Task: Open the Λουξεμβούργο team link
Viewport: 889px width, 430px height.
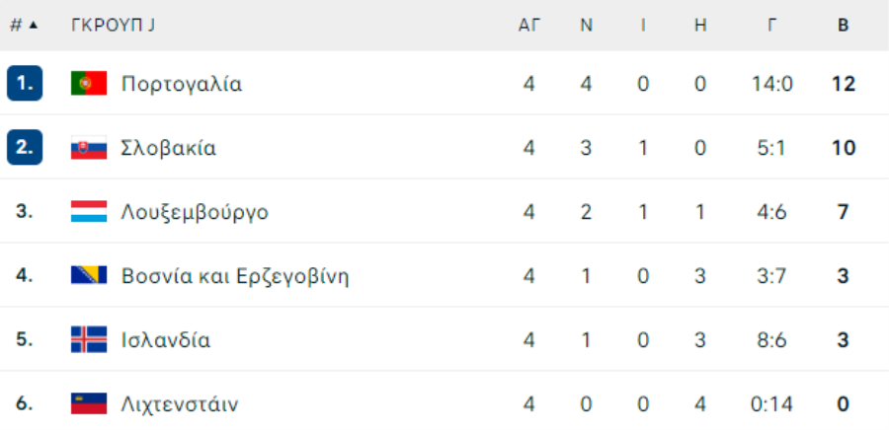Action: (x=195, y=213)
